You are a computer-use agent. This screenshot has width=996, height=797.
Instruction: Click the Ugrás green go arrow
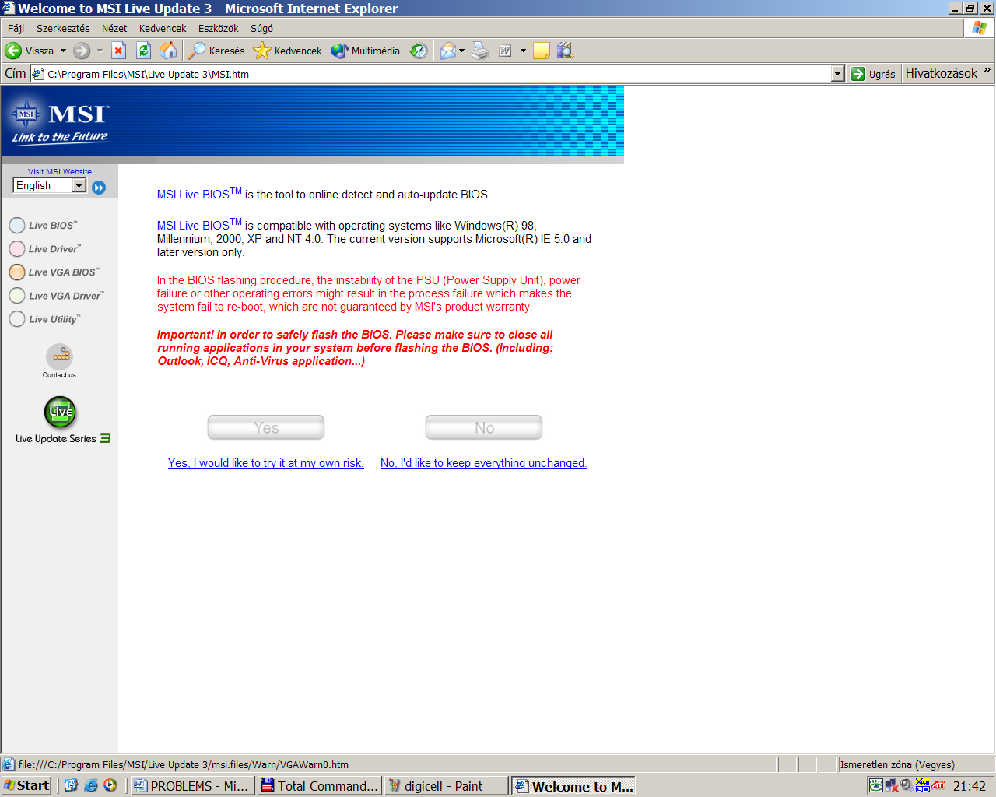(x=858, y=74)
